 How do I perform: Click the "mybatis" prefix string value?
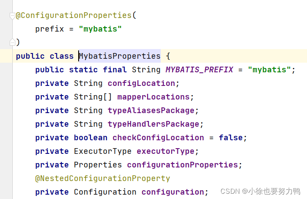click(x=100, y=29)
